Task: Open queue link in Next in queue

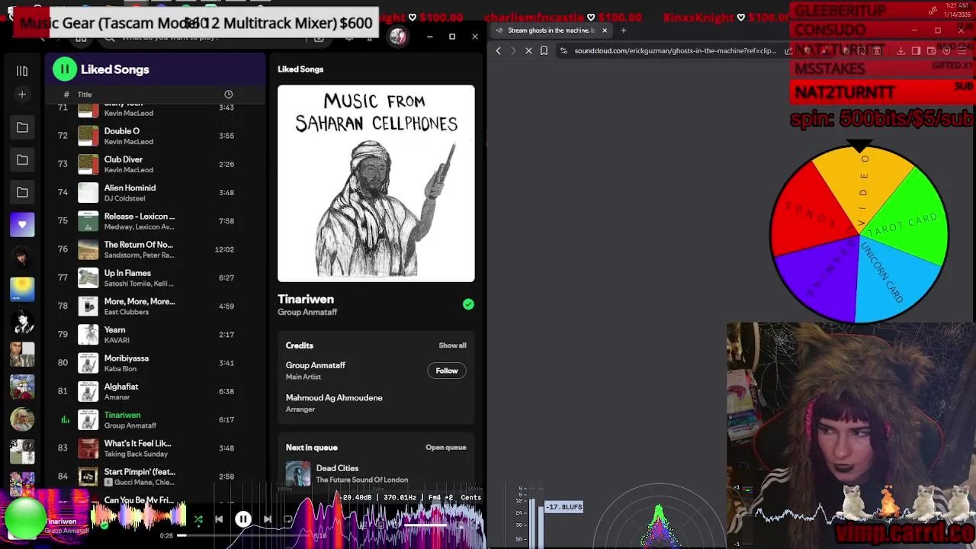Action: click(x=446, y=448)
